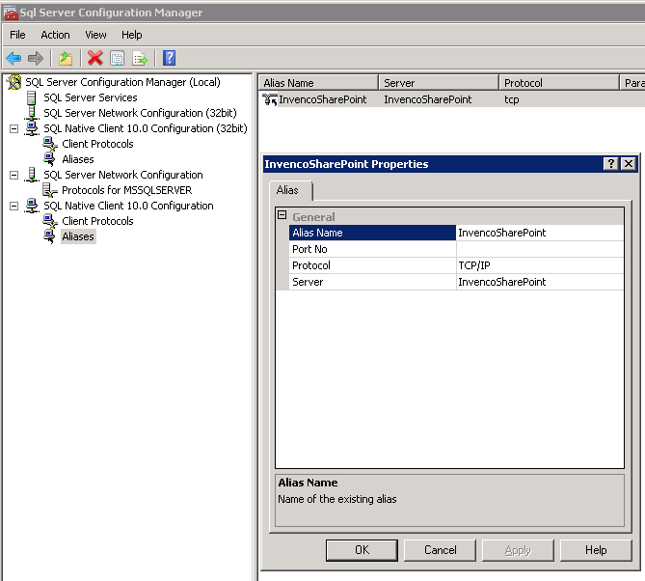Open the Action menu
This screenshot has height=581, width=645.
click(55, 35)
